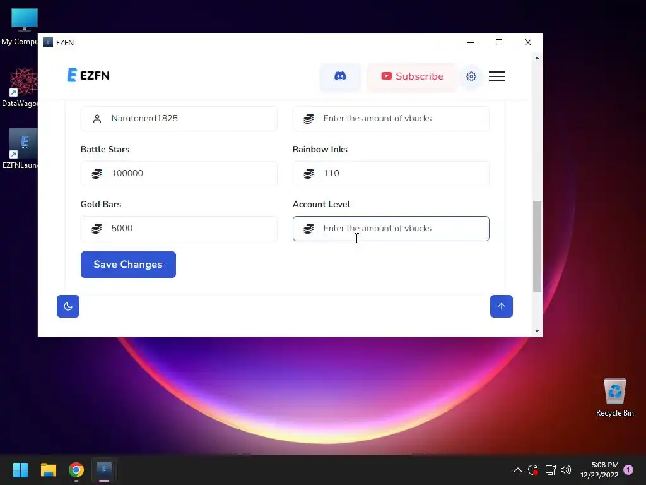Focus the Account Level input field
The height and width of the screenshot is (485, 646).
click(391, 228)
